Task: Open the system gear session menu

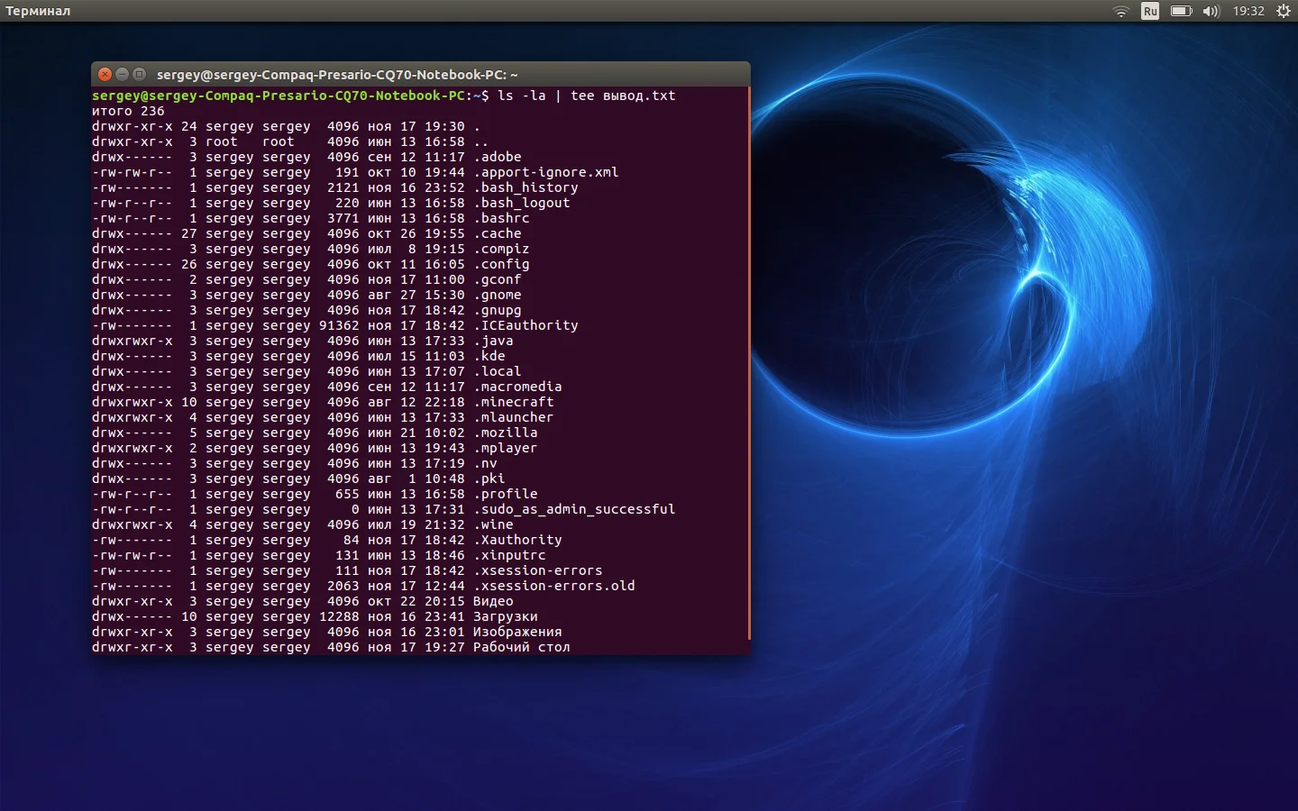Action: (1284, 11)
